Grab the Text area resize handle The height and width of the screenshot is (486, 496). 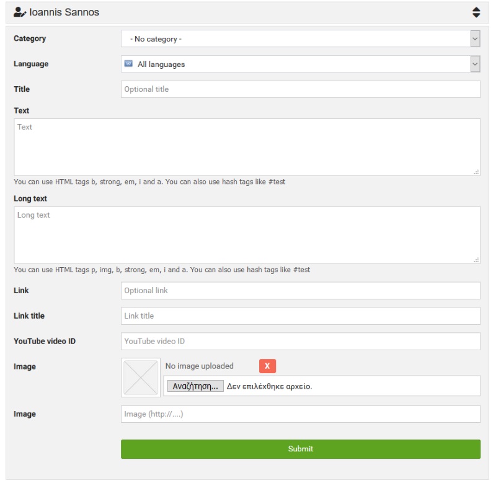click(476, 172)
